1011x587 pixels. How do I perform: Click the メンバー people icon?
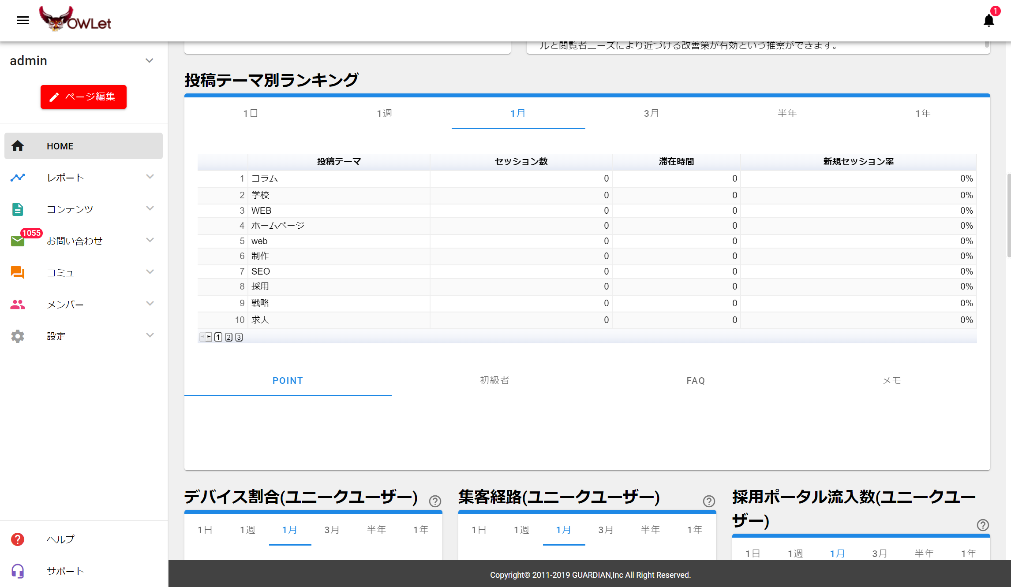coord(18,305)
